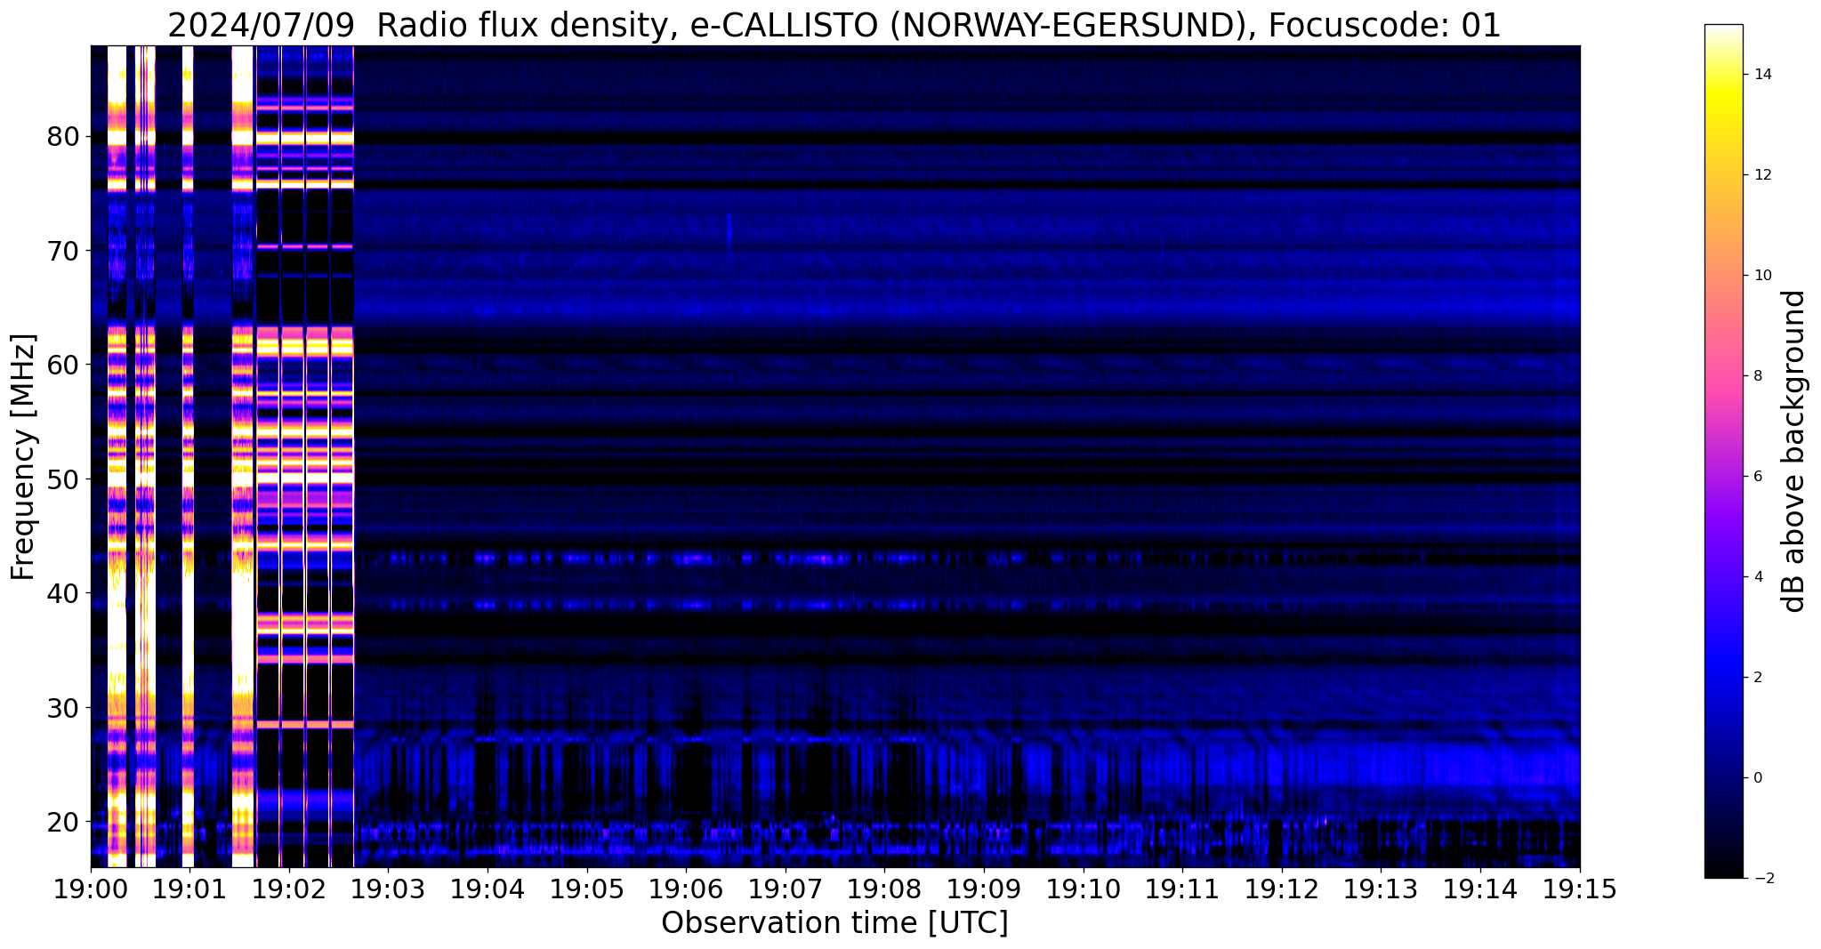Click the colorbar tick label 0

click(1756, 778)
